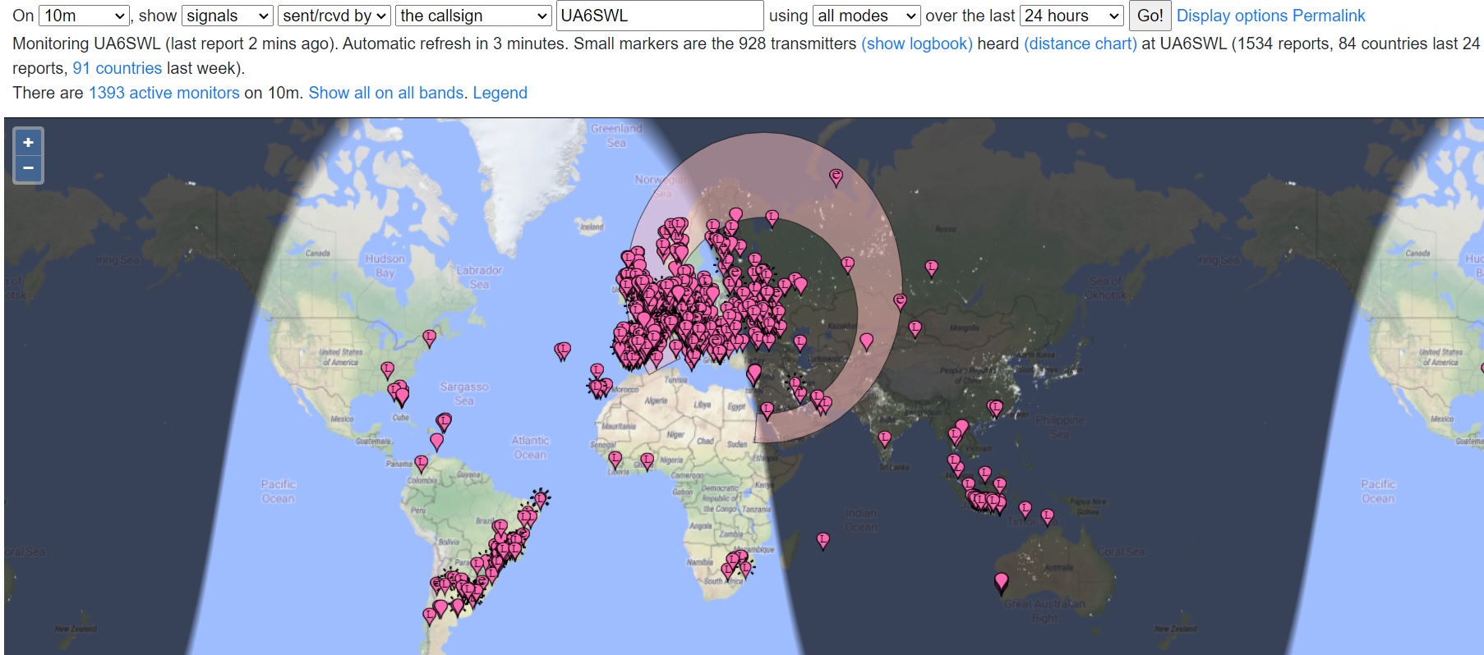This screenshot has height=655, width=1484.
Task: Click the marker at Brazil's northeastern tip
Action: [x=540, y=499]
